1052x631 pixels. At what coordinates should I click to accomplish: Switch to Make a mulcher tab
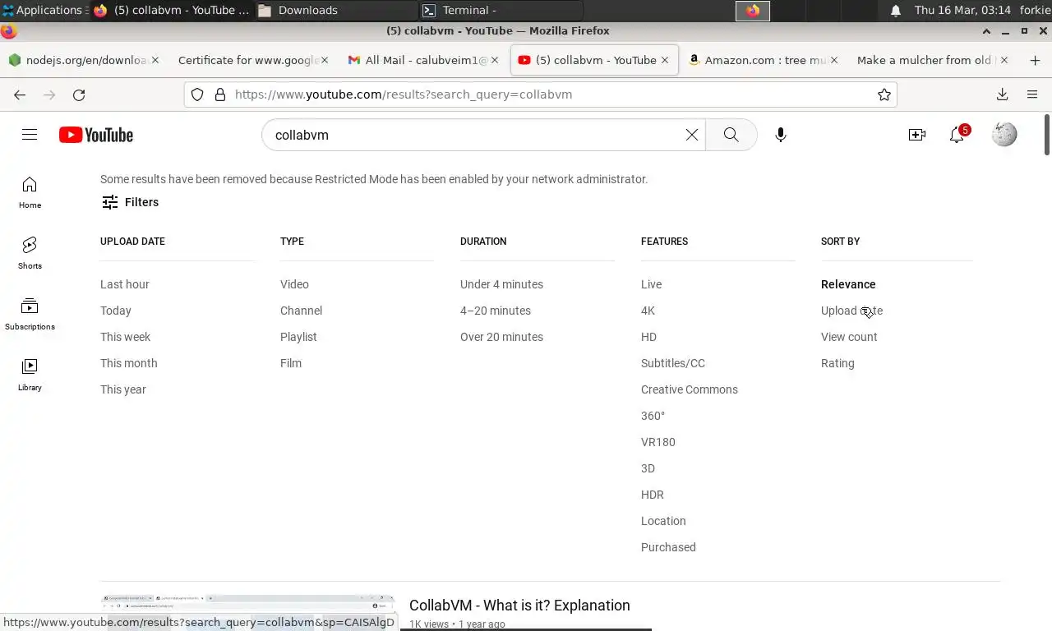[x=933, y=60]
